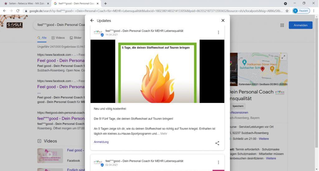The width and height of the screenshot is (319, 171).
Task: Open three-dot menu of the 14.04.2021 post
Action: pyautogui.click(x=218, y=32)
